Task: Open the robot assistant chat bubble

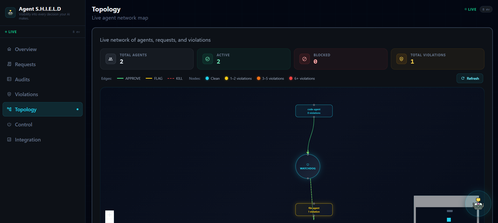Action: [478, 204]
